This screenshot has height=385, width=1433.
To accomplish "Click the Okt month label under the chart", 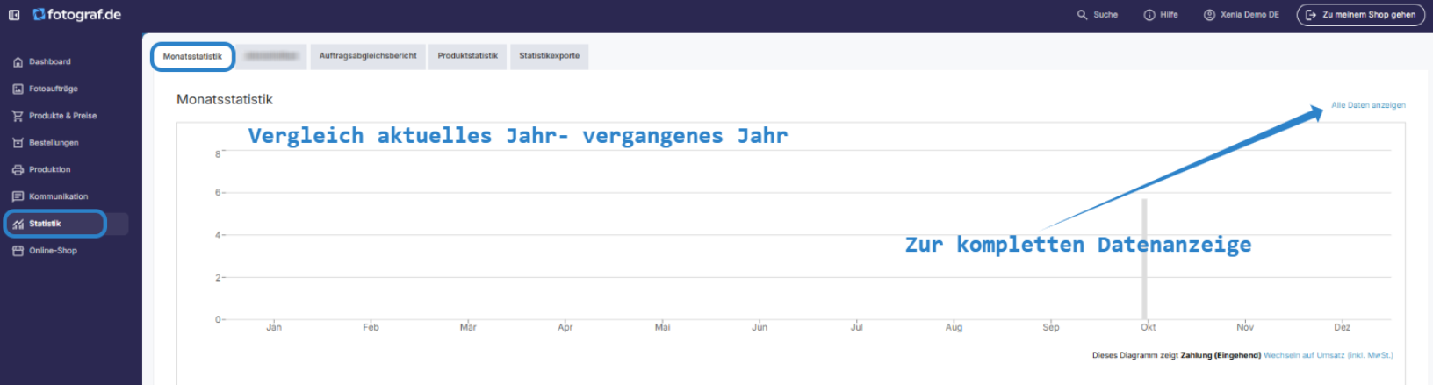I will click(x=1148, y=327).
